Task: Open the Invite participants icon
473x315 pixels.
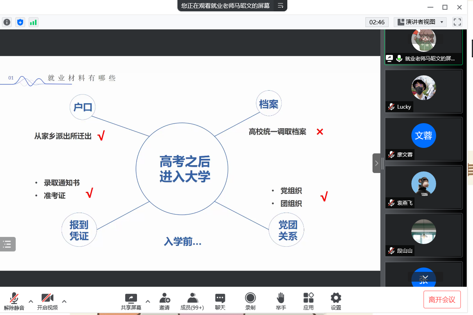Action: (x=164, y=301)
